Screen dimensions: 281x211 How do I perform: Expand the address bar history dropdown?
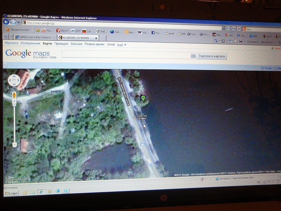(223, 28)
